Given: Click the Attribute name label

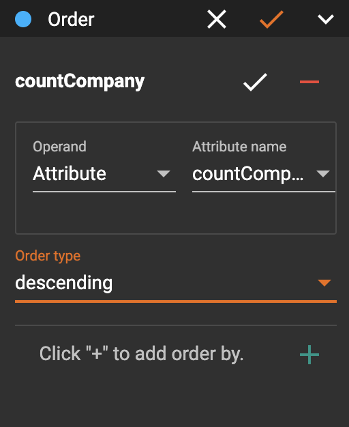Looking at the screenshot, I should point(239,147).
